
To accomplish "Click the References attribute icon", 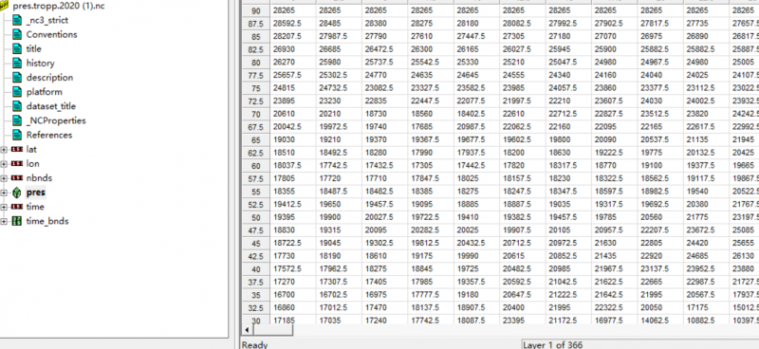I will [17, 135].
